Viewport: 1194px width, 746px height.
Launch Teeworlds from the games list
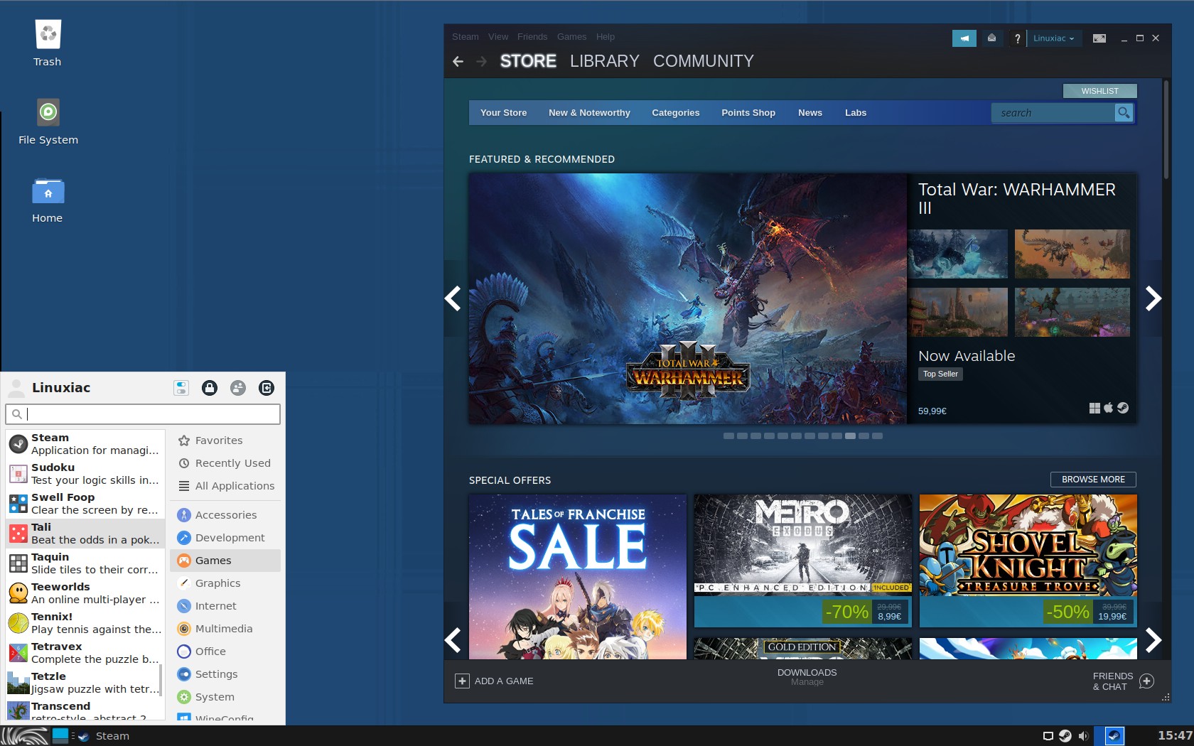tap(85, 593)
